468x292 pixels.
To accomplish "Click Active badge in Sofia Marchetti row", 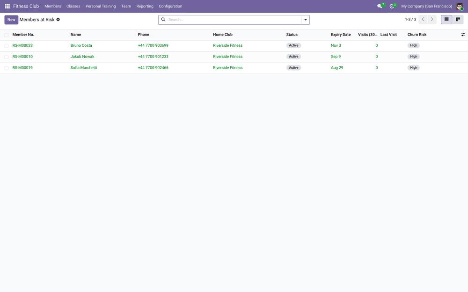I will 294,68.
